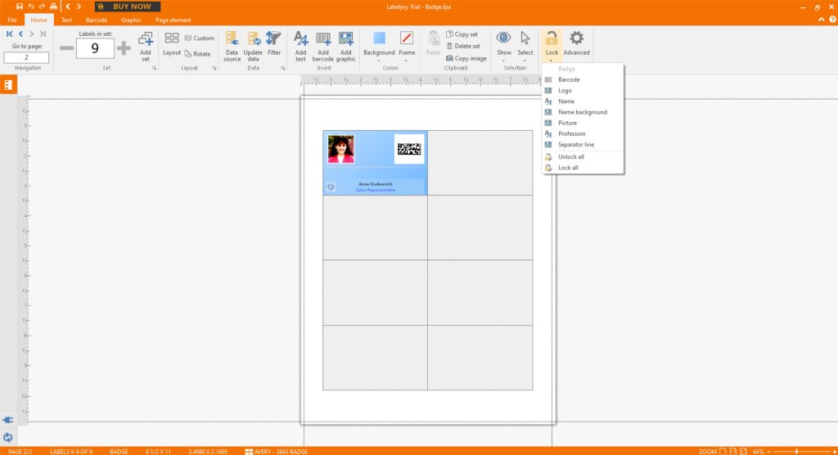Click the Add barcode icon
Image resolution: width=838 pixels, height=455 pixels.
[323, 39]
